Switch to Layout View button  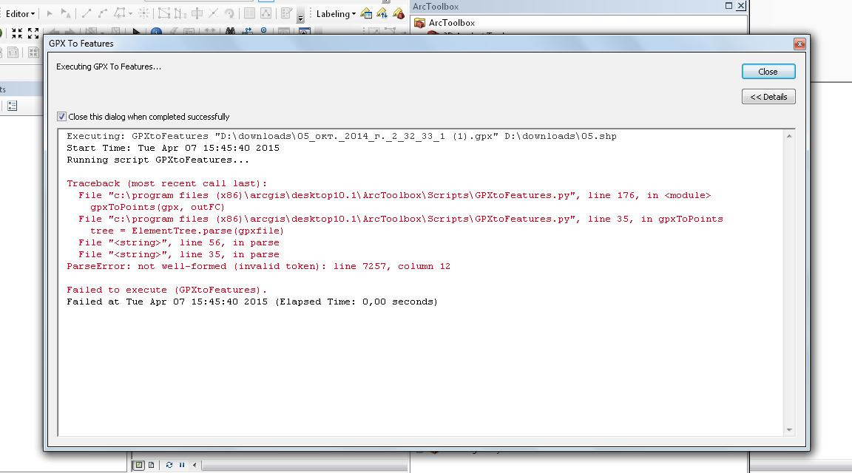pyautogui.click(x=152, y=465)
